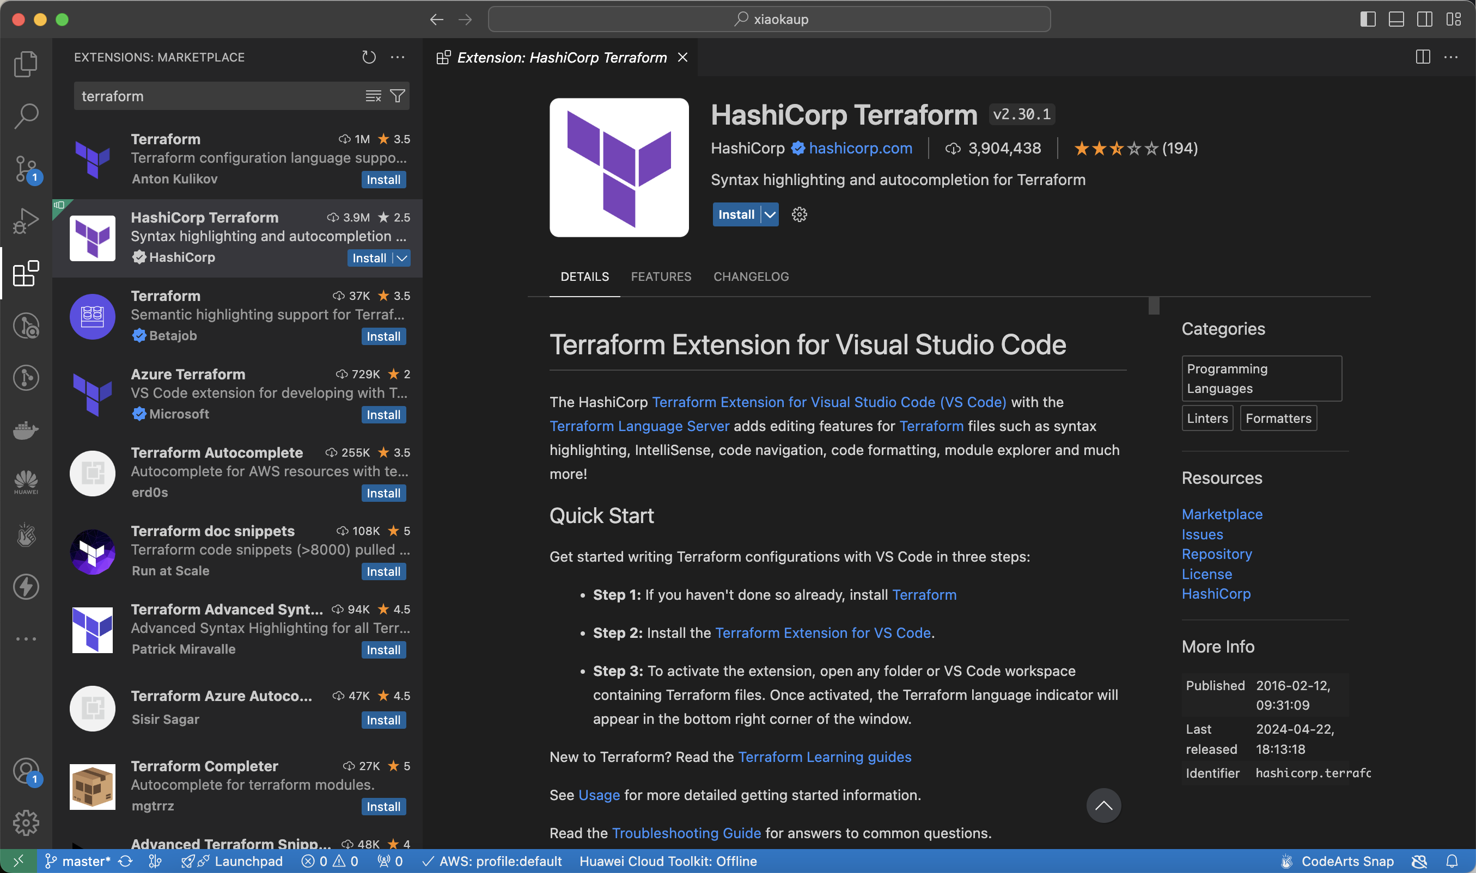The height and width of the screenshot is (873, 1476).
Task: Open the Marketplace resource link
Action: pyautogui.click(x=1222, y=514)
